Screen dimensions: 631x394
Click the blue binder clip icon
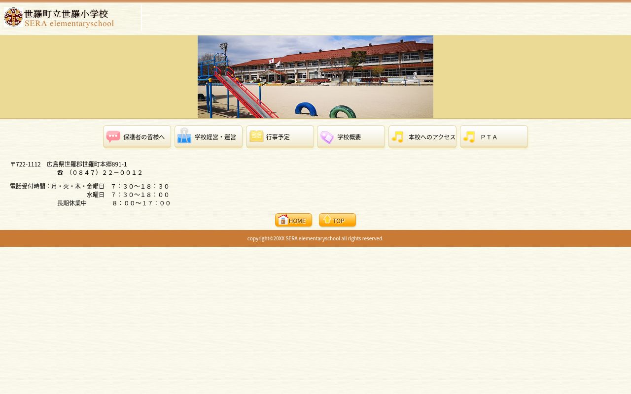tap(184, 136)
